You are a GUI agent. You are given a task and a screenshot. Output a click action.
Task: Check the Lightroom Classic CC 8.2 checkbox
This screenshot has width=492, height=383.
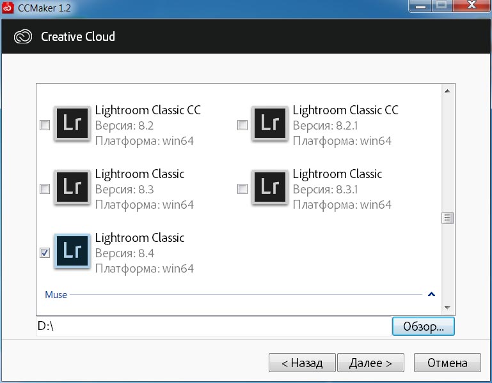point(45,125)
